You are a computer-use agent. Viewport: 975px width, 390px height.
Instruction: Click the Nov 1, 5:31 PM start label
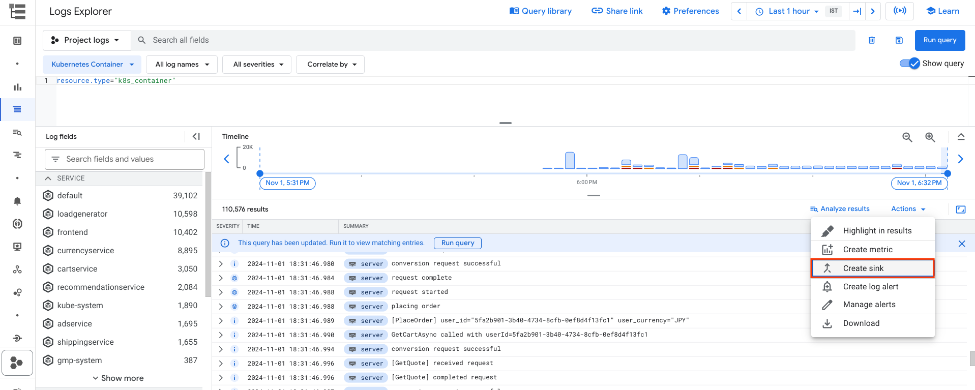pos(287,183)
